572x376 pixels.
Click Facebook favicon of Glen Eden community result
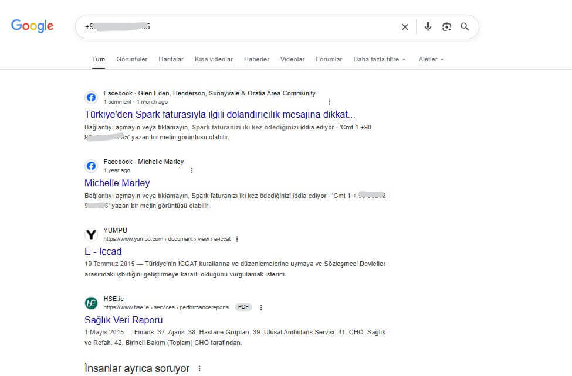pos(91,97)
